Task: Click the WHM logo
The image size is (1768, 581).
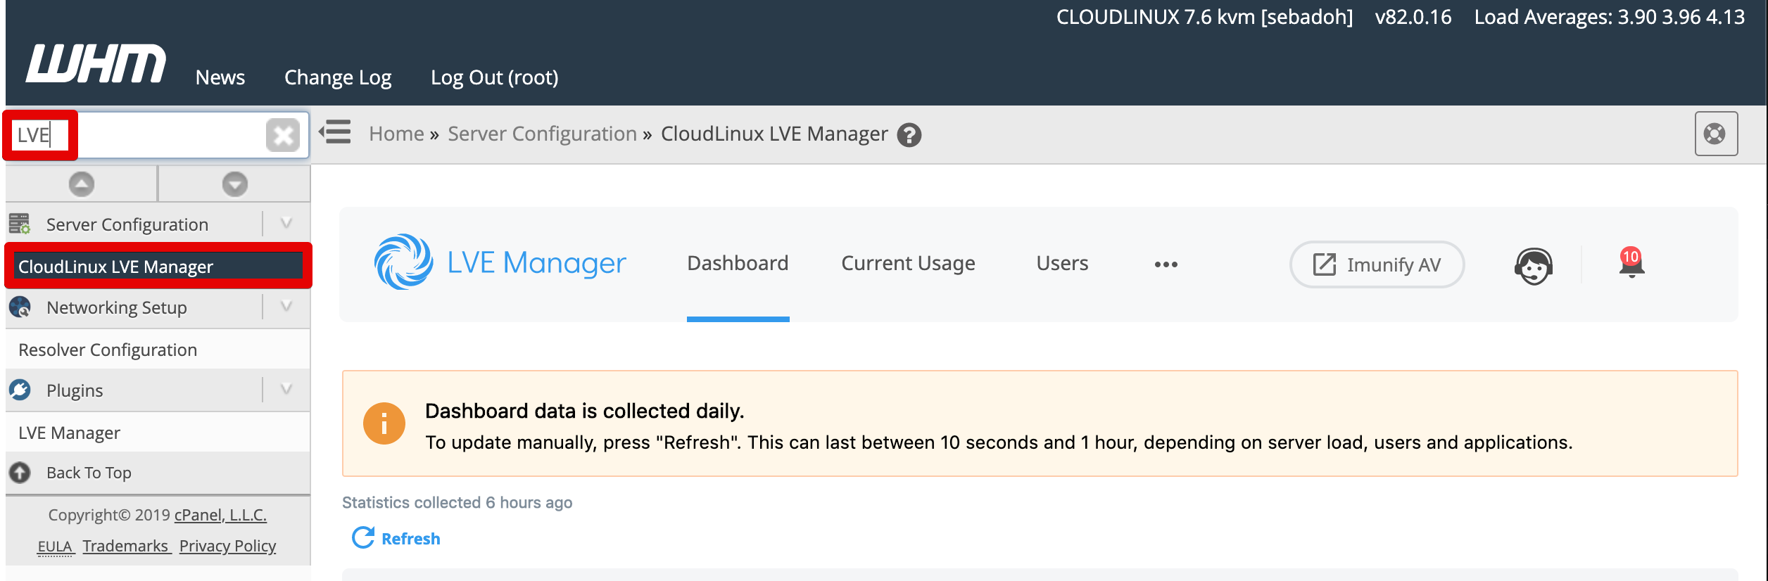Action: click(96, 63)
